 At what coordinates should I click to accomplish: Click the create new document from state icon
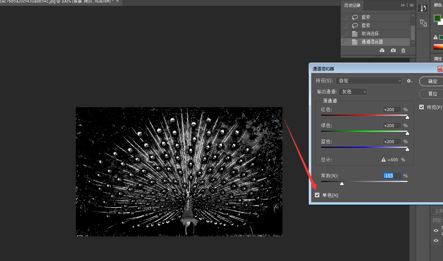(382, 51)
